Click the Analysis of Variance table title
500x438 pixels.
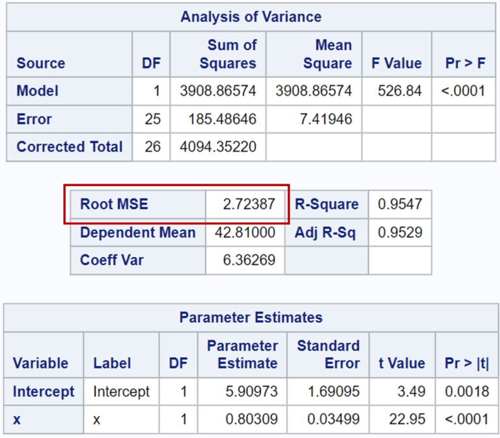pyautogui.click(x=251, y=17)
